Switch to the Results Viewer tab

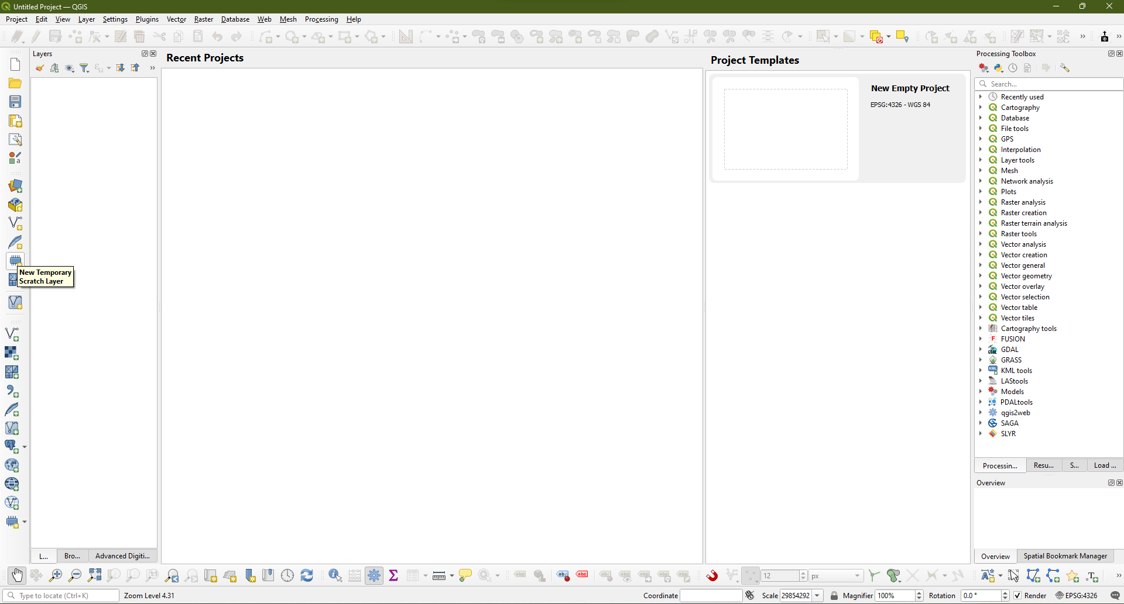1043,465
